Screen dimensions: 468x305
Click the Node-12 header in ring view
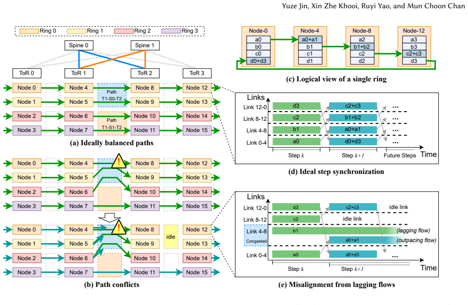(413, 31)
